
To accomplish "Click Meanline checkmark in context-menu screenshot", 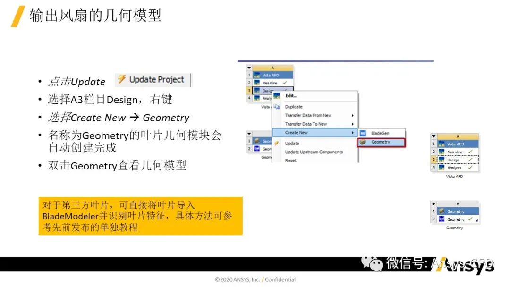I will coord(285,83).
